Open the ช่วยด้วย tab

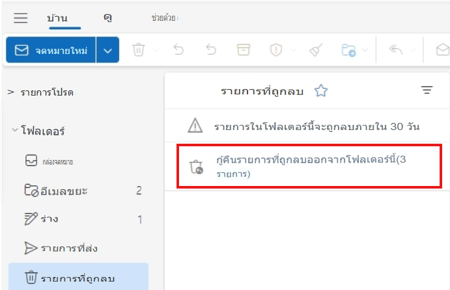point(163,18)
